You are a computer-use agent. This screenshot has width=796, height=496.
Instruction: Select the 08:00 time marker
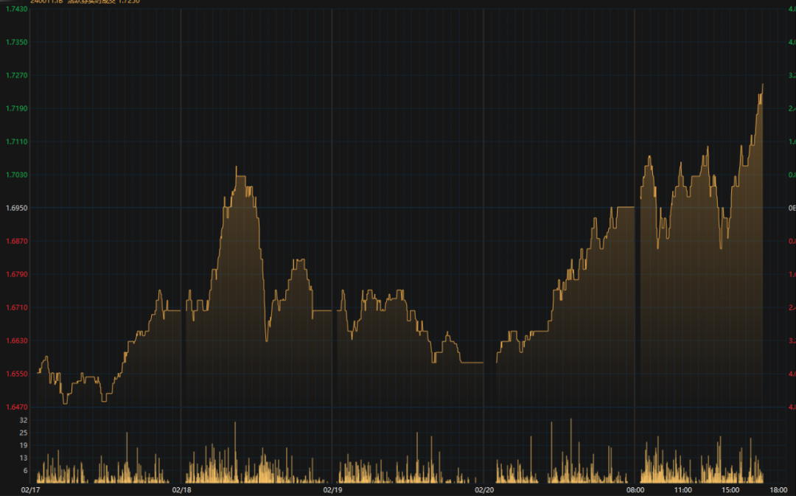tap(635, 490)
